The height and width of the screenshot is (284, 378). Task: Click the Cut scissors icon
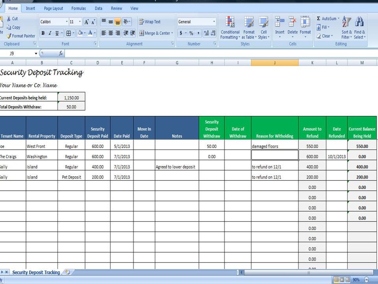(x=9, y=19)
